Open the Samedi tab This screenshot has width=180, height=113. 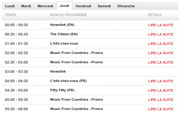[x=104, y=6]
